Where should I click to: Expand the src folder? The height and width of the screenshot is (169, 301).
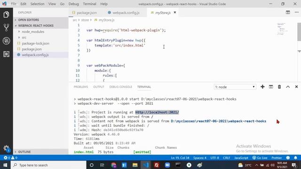[x=41, y=38]
